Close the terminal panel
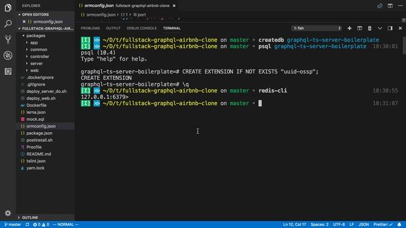406x228 pixels. click(x=400, y=28)
